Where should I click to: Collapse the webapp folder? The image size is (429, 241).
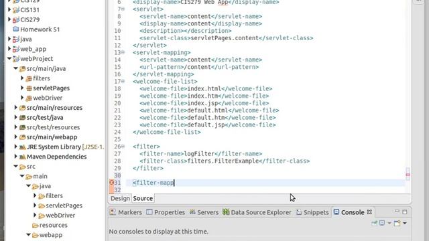point(28,235)
